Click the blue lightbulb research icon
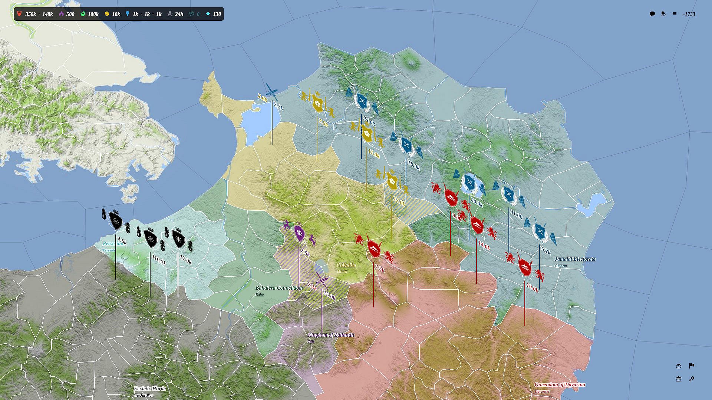 pos(128,14)
